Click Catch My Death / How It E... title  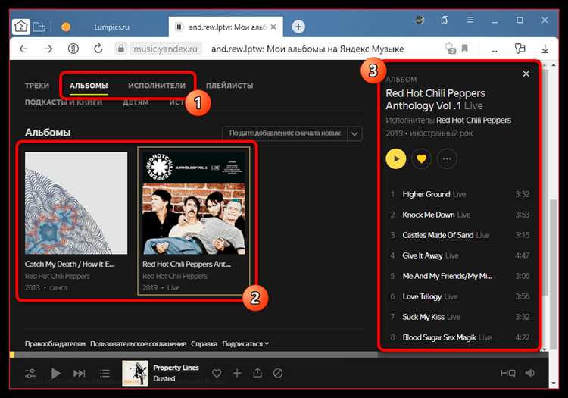coord(70,265)
